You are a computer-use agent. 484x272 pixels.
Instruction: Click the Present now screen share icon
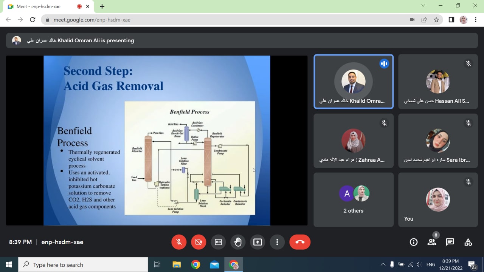pos(258,242)
